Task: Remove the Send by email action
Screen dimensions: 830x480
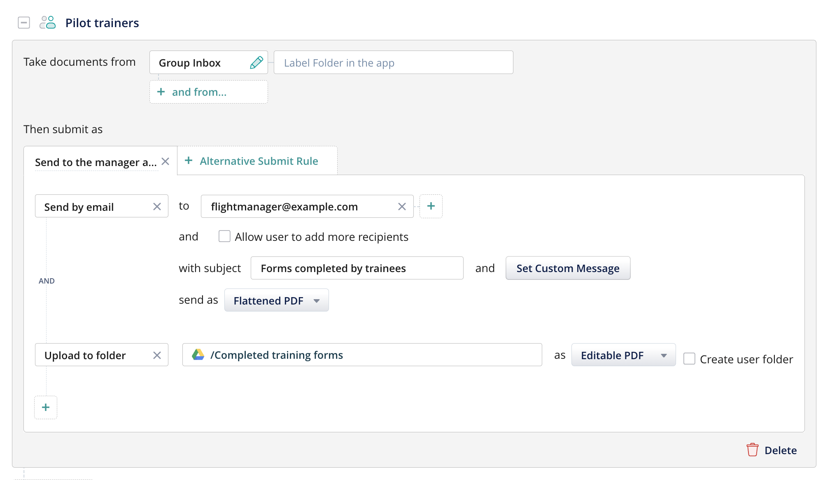Action: click(157, 207)
